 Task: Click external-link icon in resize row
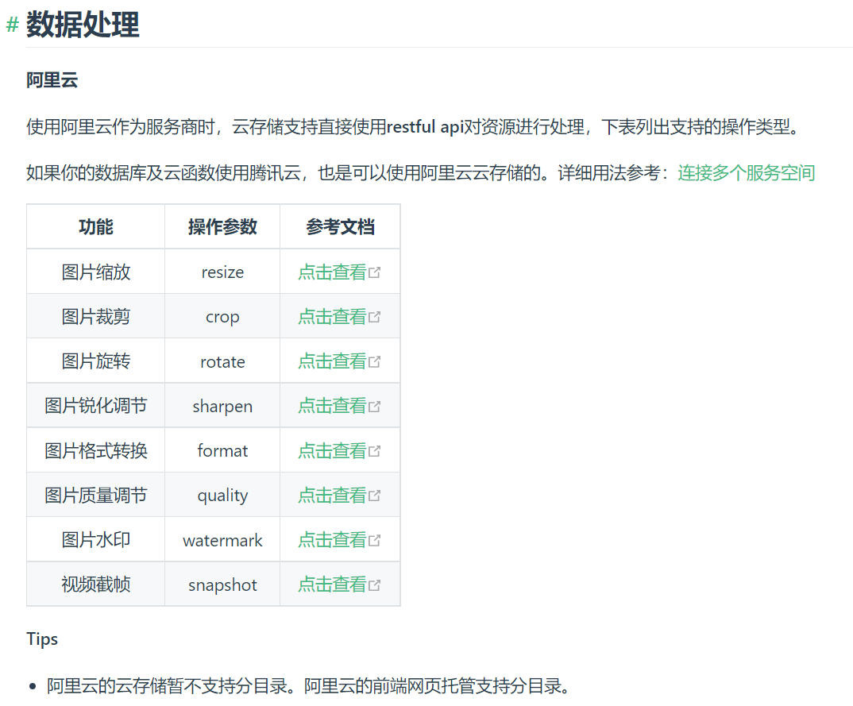click(374, 272)
